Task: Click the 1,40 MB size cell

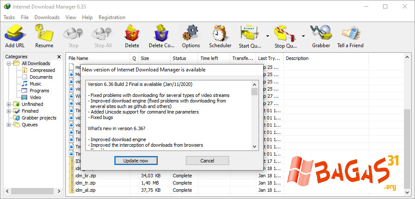Action: 151,183
